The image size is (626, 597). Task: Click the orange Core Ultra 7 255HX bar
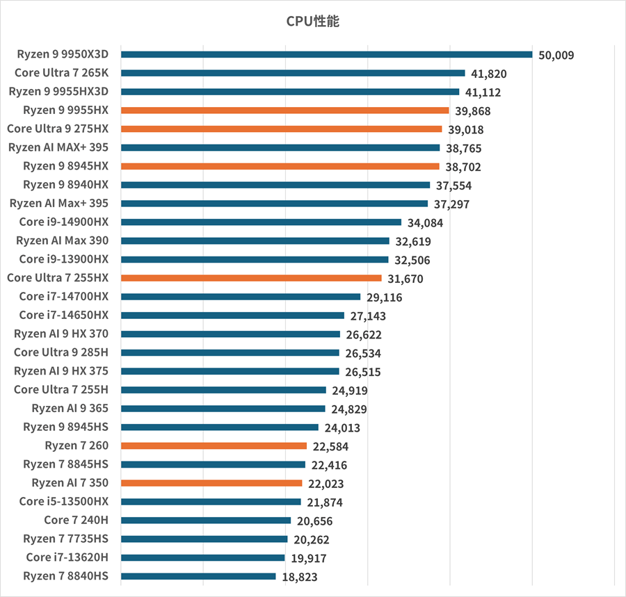click(251, 278)
